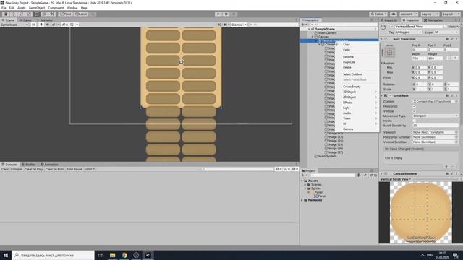Open Account dropdown
This screenshot has width=463, height=260.
pyautogui.click(x=409, y=14)
